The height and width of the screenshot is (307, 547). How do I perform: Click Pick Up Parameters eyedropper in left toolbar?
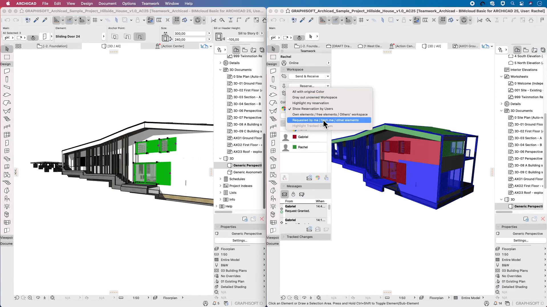point(36,20)
